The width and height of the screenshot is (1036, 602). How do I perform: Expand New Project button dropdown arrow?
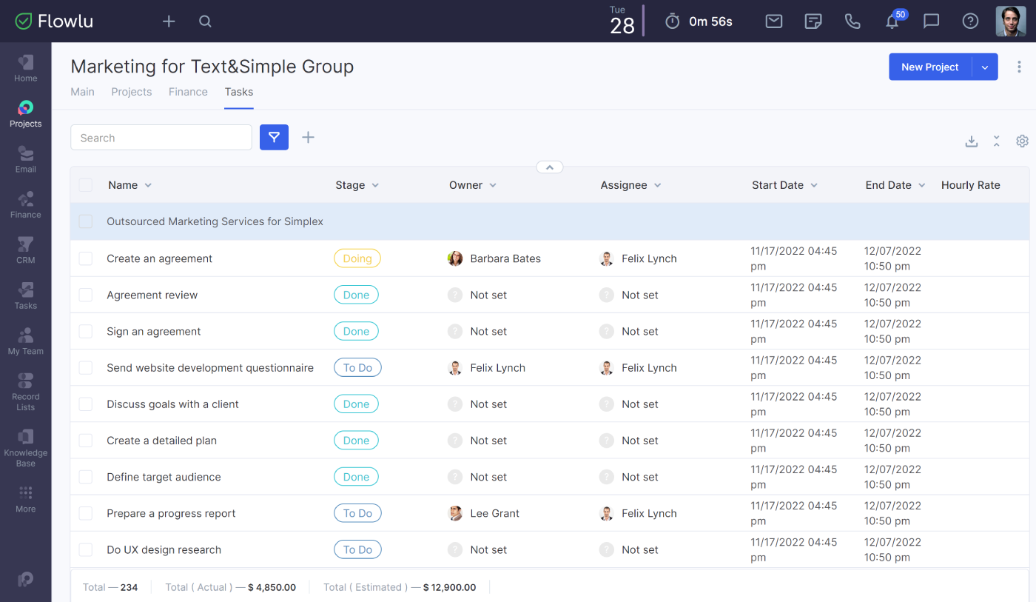(x=985, y=67)
